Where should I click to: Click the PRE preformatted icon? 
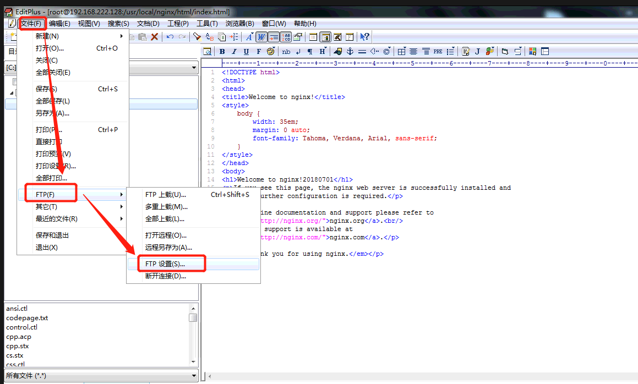point(438,51)
